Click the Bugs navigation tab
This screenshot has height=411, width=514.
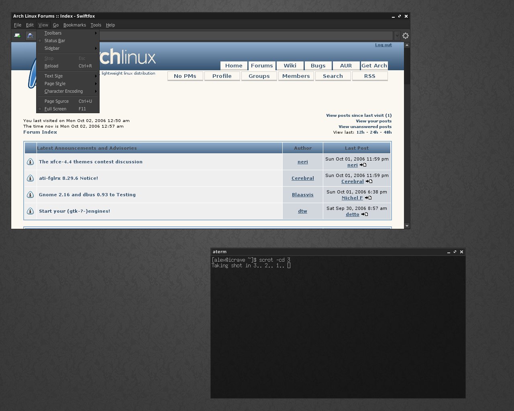[x=318, y=65]
